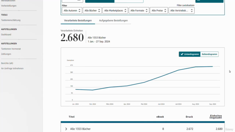Click the Druck column header

point(189,117)
